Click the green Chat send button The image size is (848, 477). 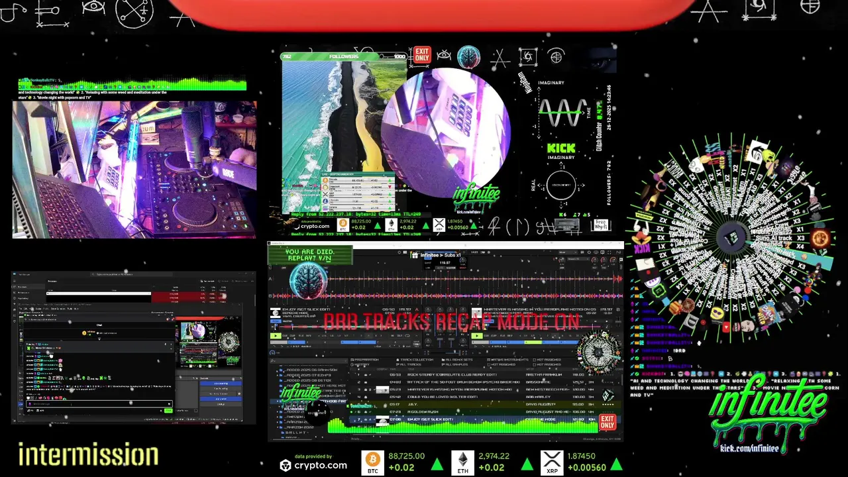(x=168, y=411)
